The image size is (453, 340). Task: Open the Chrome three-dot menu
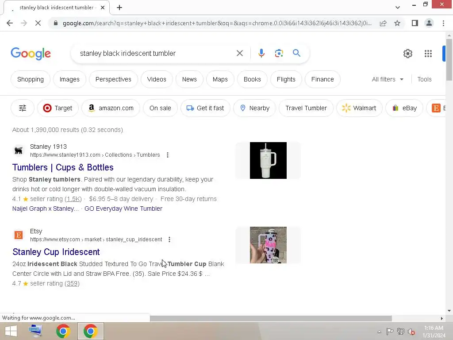tap(443, 23)
